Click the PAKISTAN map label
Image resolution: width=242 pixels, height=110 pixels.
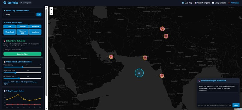tap(157, 40)
